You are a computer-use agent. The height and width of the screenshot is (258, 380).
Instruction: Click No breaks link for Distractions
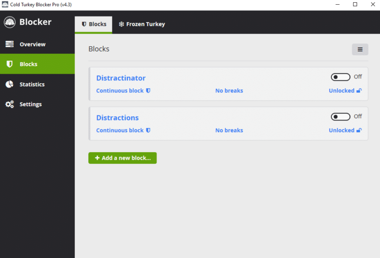(x=229, y=130)
